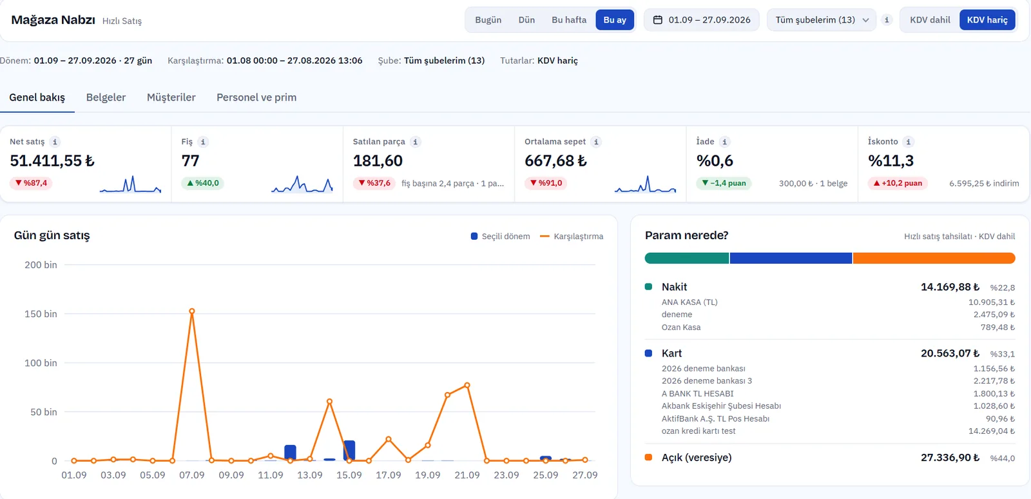
Task: Click the %11,3 İskonto value
Action: [x=891, y=161]
